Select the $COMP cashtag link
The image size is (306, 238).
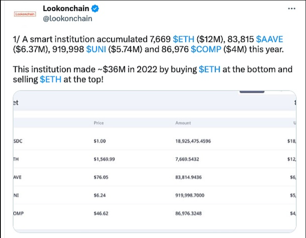[205, 49]
